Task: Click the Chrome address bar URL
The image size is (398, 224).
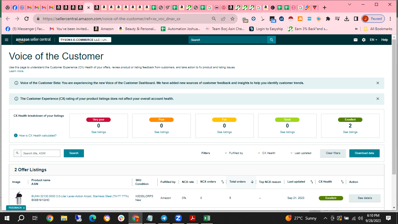Action: pyautogui.click(x=112, y=19)
